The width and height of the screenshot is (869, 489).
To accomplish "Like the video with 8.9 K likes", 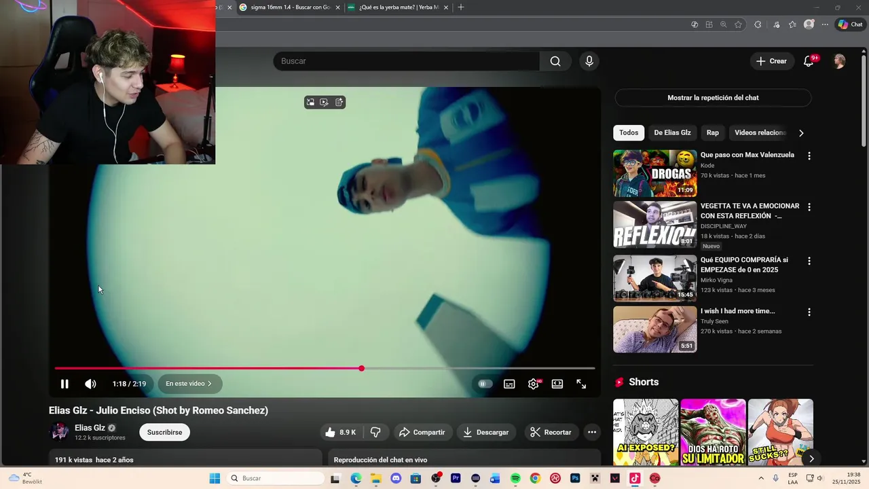I will coord(341,432).
